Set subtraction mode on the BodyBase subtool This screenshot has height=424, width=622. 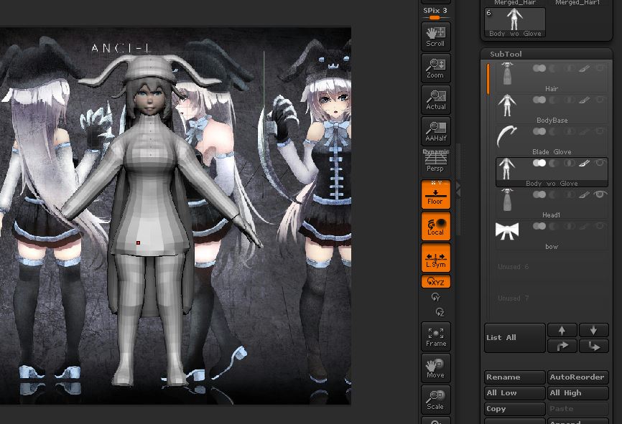click(x=554, y=100)
